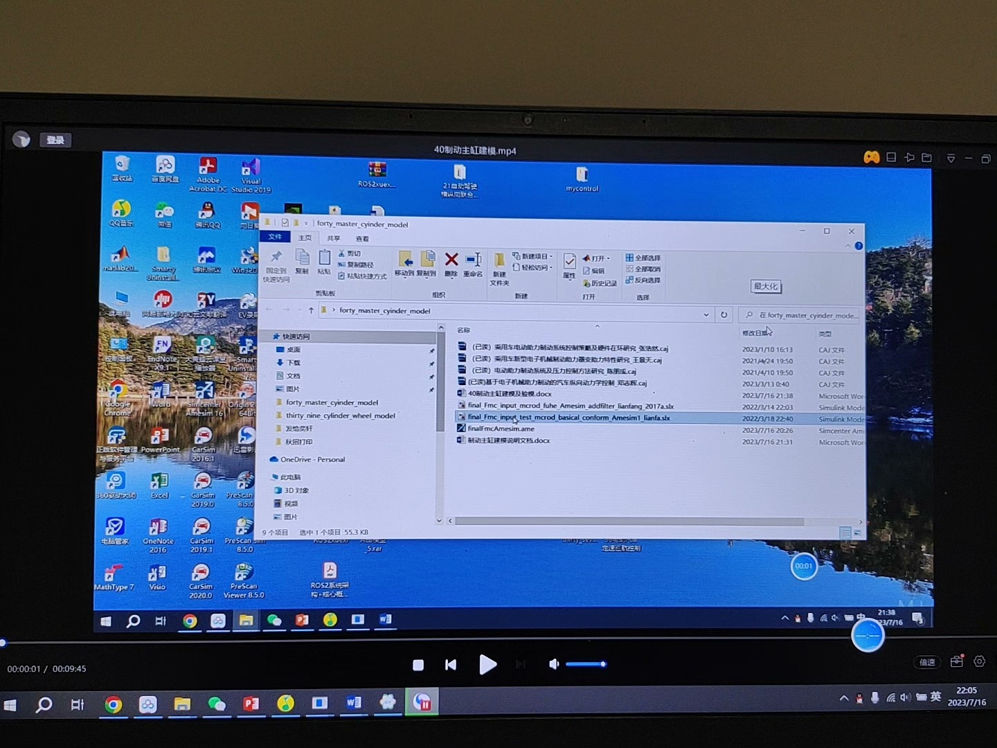The width and height of the screenshot is (997, 748).
Task: Open Chrome from the bottom taskbar
Action: [114, 704]
